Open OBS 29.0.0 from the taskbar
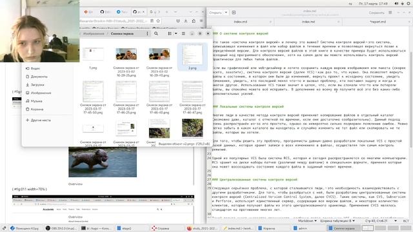The image size is (413, 232). [x=61, y=228]
